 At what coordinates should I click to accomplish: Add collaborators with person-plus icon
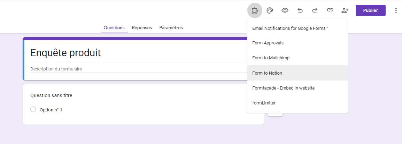click(345, 10)
